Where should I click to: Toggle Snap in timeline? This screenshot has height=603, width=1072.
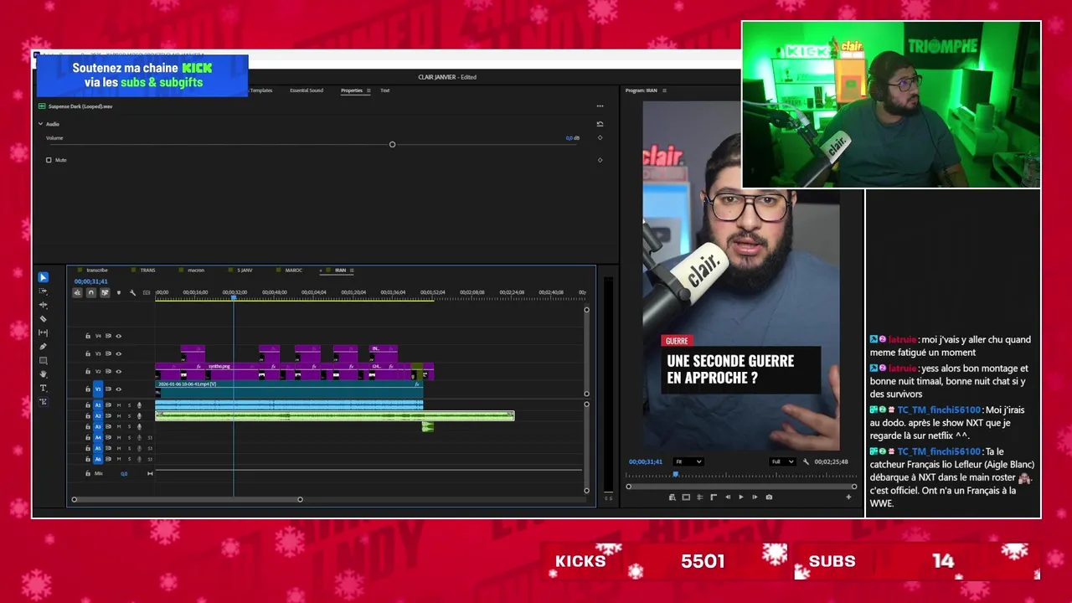click(91, 292)
